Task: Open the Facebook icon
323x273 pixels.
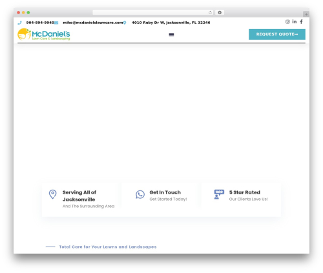Action: pyautogui.click(x=301, y=21)
